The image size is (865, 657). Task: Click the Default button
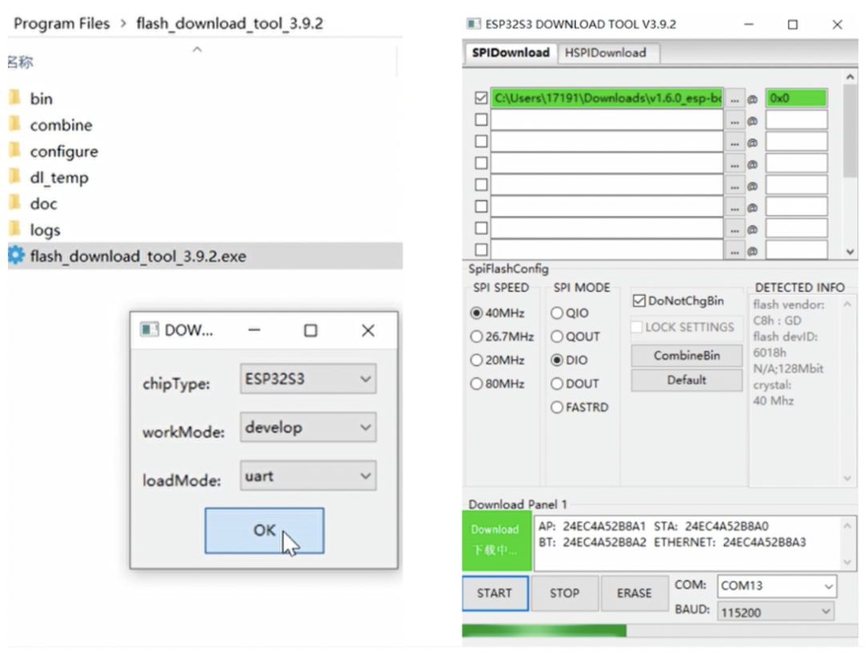pos(687,380)
